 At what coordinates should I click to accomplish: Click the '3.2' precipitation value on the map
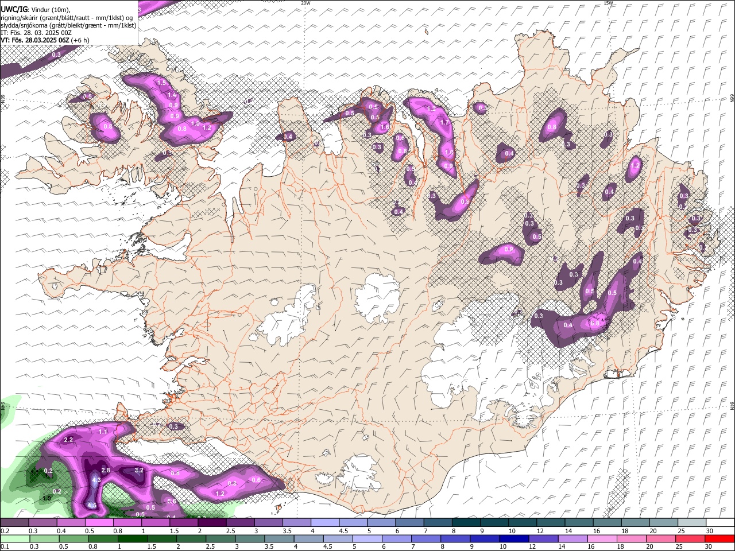pyautogui.click(x=138, y=470)
